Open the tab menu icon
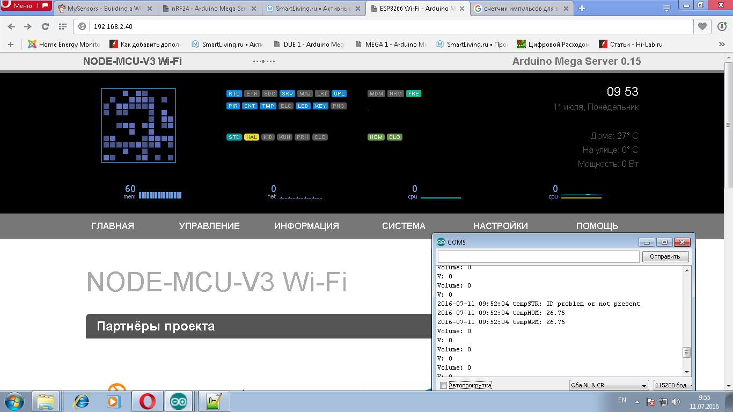 667,8
